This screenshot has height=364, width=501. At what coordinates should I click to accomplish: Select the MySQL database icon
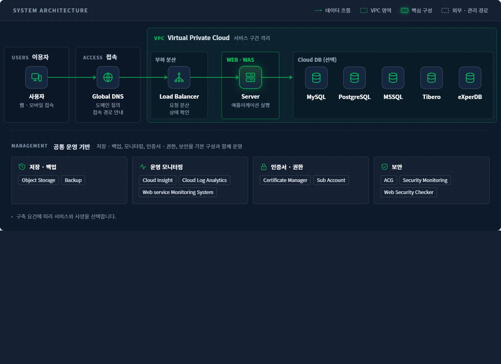pos(316,78)
